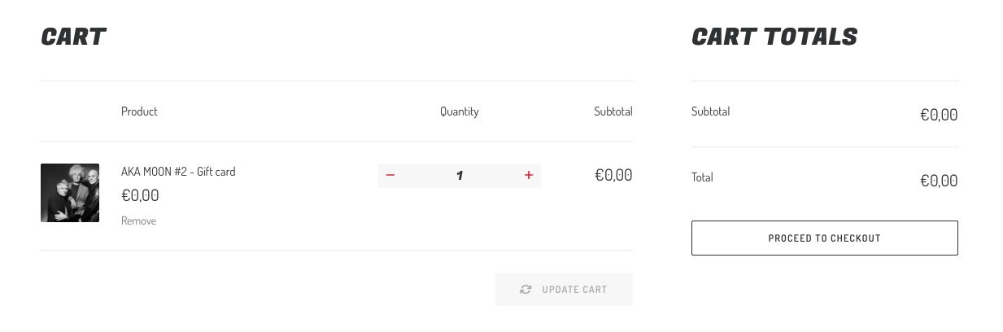Image resolution: width=1003 pixels, height=332 pixels.
Task: Decrease quantity with the minus icon
Action: pos(390,175)
